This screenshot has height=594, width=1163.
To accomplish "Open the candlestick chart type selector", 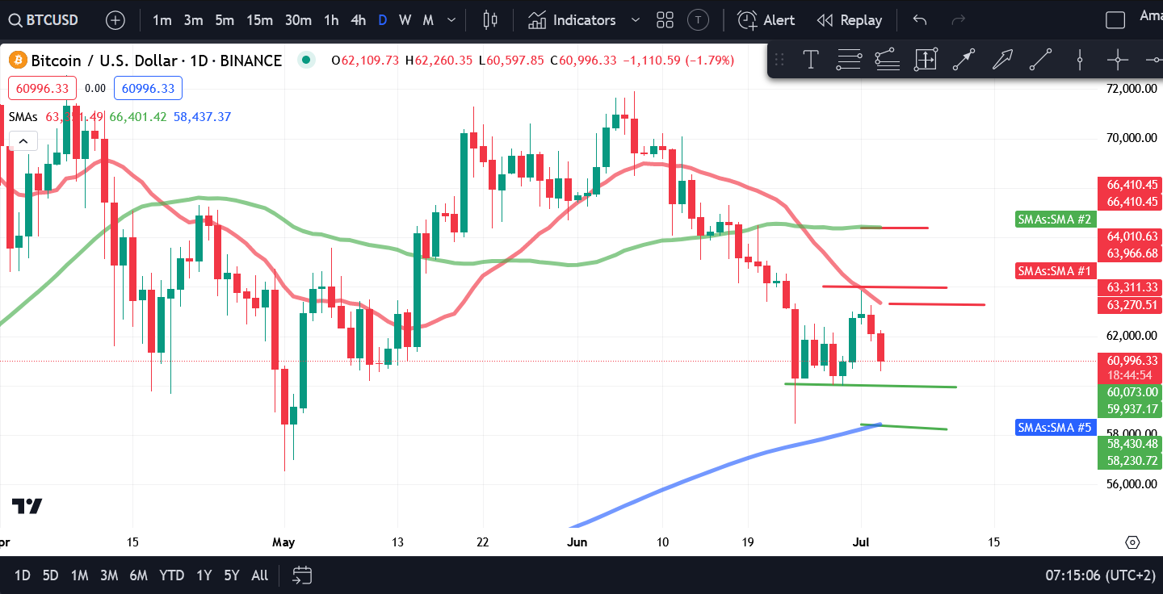I will tap(489, 20).
